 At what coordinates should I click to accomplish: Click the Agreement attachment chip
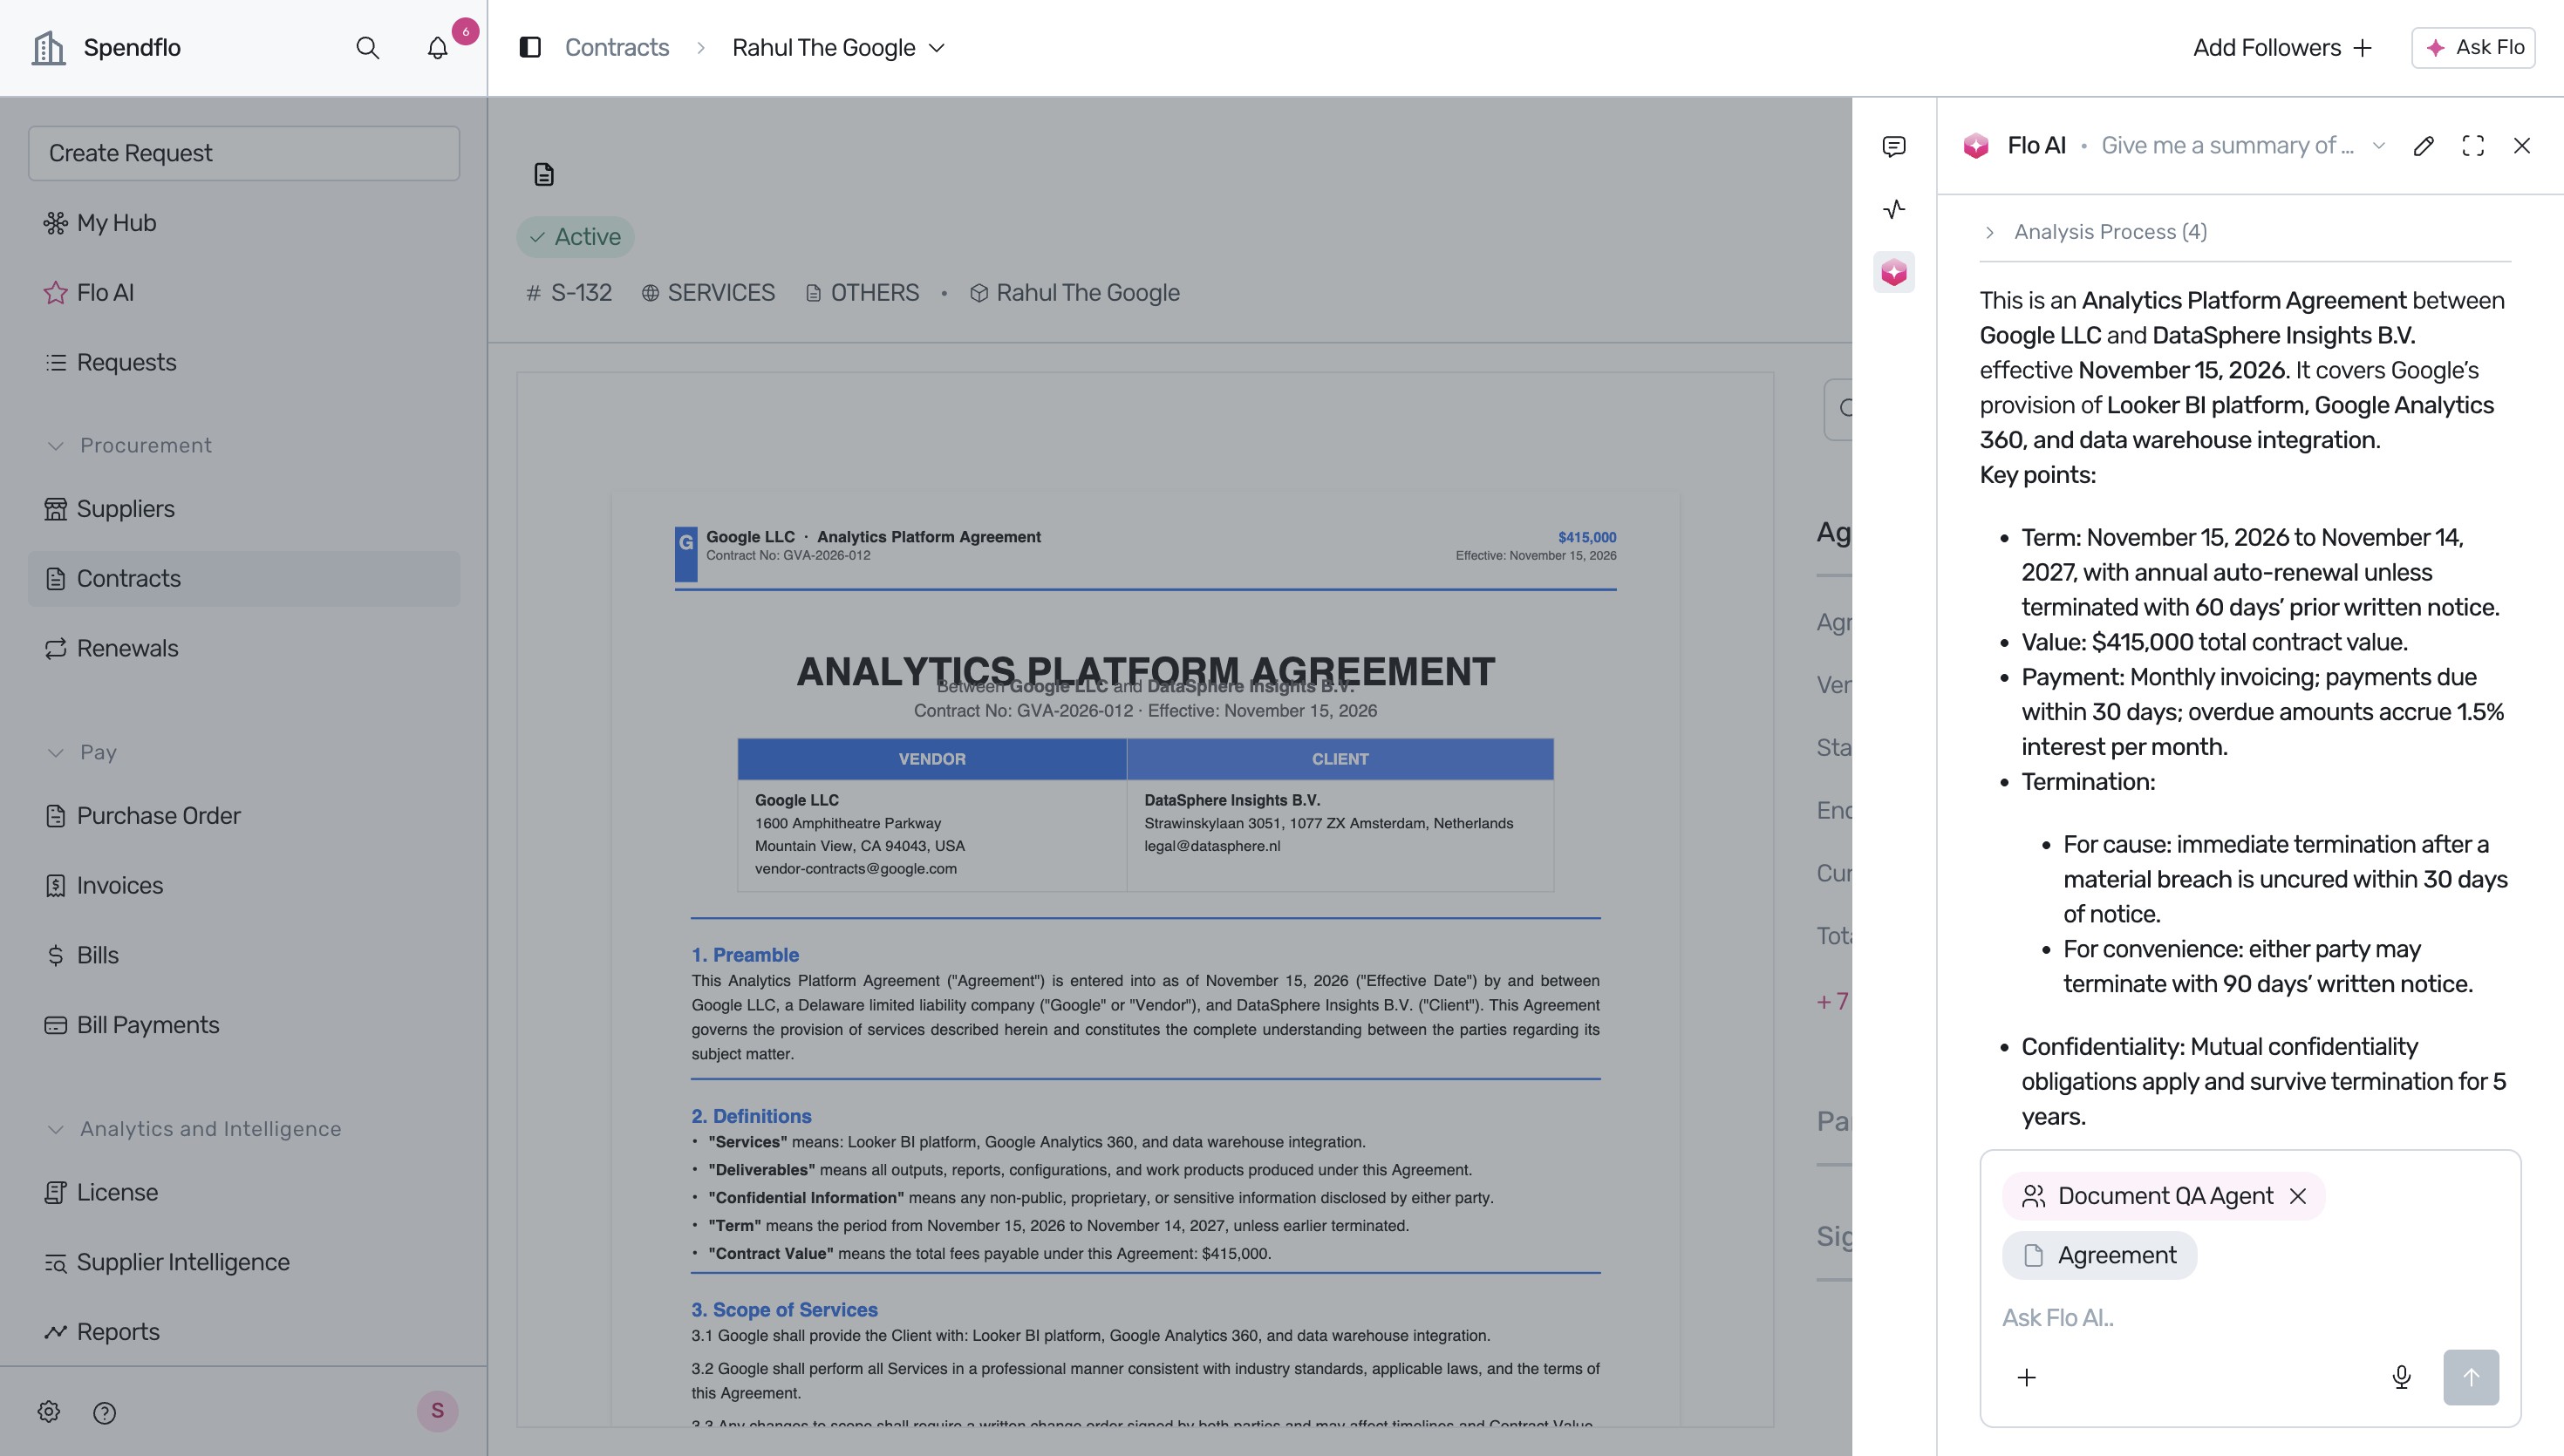[x=2099, y=1255]
